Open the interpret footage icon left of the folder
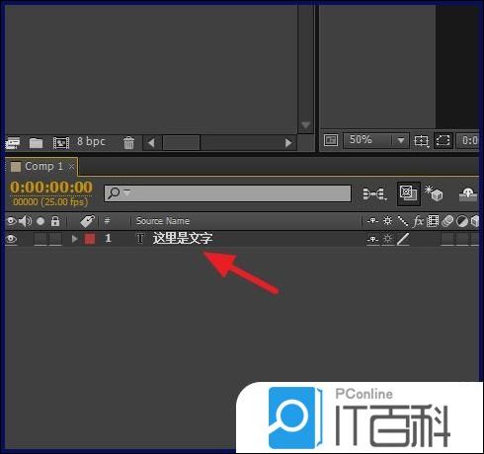Screen dimensions: 484x454 13,143
